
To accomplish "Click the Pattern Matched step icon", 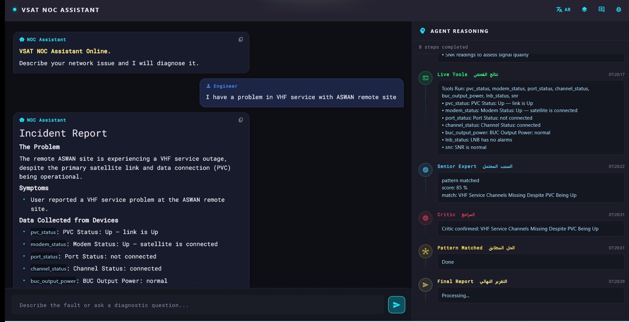I will pyautogui.click(x=425, y=251).
